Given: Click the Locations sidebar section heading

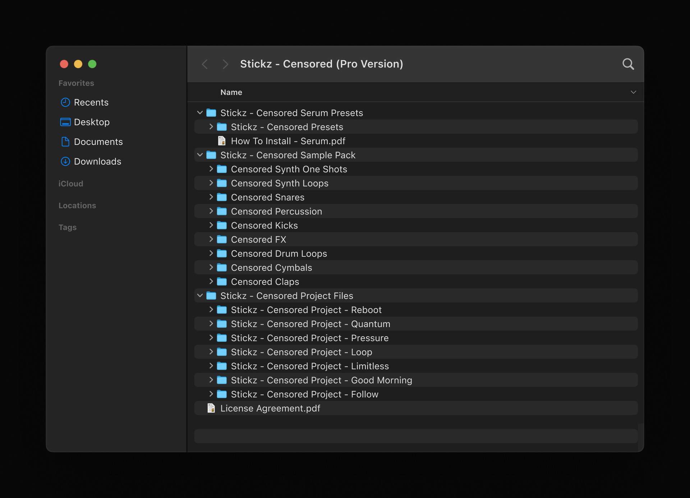Looking at the screenshot, I should [77, 205].
